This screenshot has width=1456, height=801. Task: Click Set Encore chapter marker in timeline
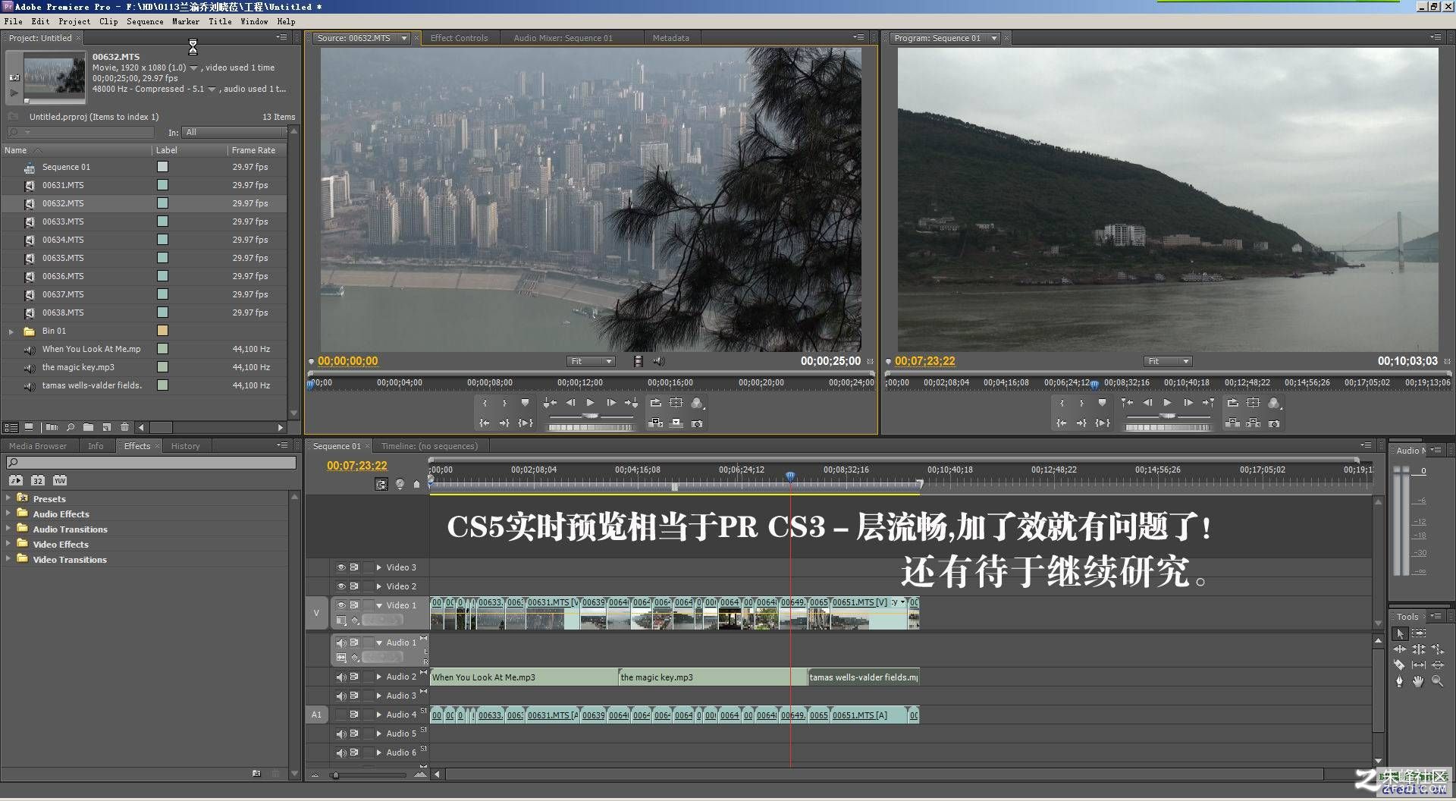(x=400, y=484)
